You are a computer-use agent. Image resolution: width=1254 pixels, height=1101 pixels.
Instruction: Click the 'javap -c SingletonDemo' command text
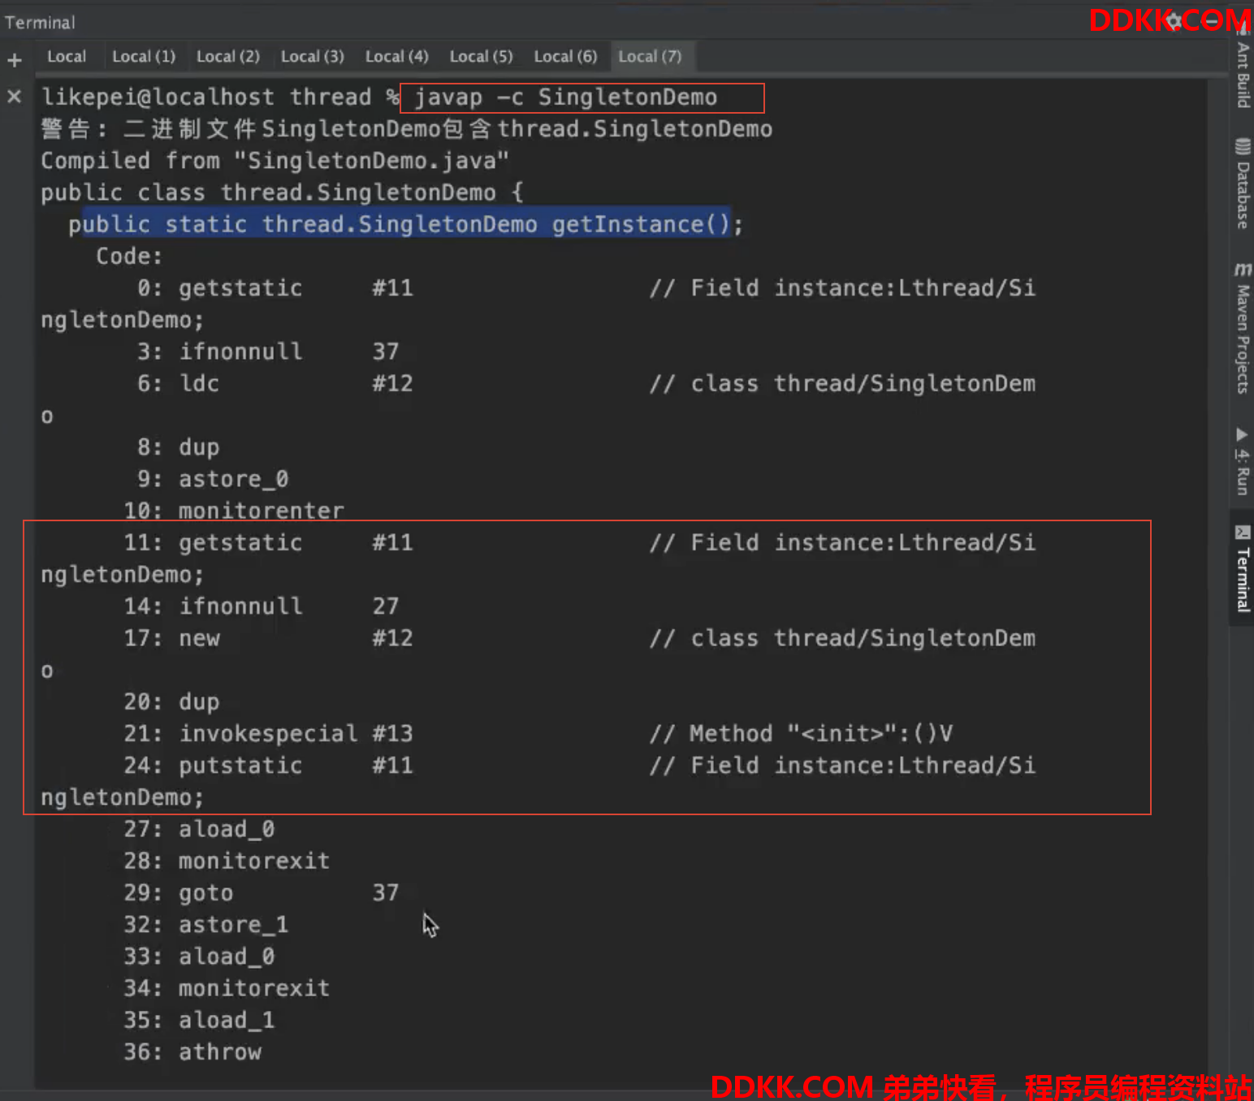[566, 97]
